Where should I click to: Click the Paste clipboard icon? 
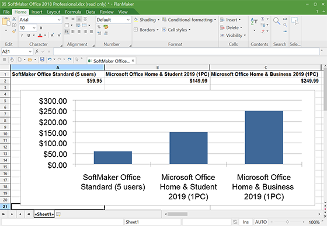tap(6, 22)
